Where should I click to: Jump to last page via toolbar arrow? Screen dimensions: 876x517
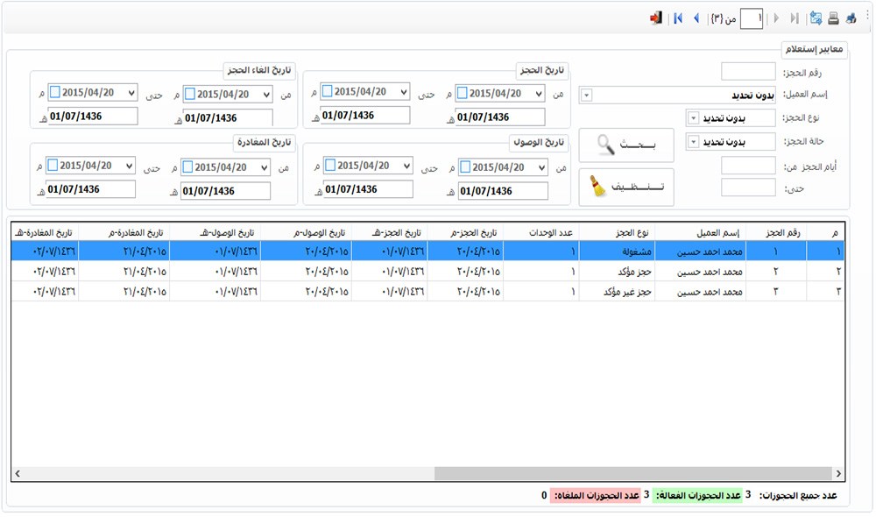point(795,18)
